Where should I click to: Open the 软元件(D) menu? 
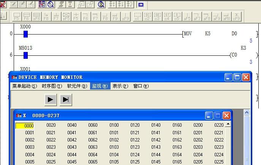[x=77, y=86]
